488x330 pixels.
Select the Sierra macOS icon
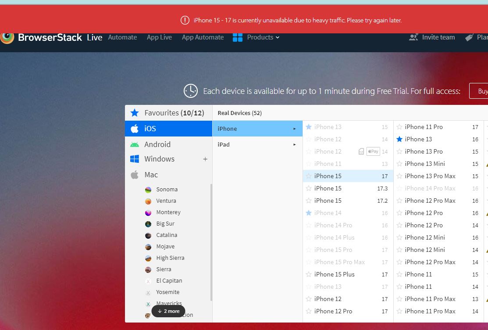pos(148,269)
